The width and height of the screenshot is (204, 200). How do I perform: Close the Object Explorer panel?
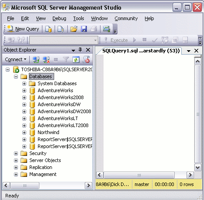click(88, 50)
